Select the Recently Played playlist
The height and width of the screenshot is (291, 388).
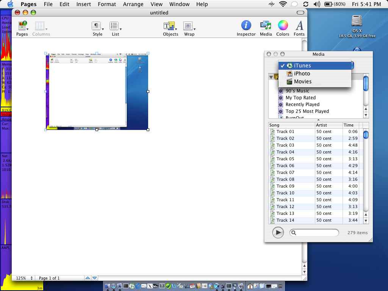[x=302, y=105]
